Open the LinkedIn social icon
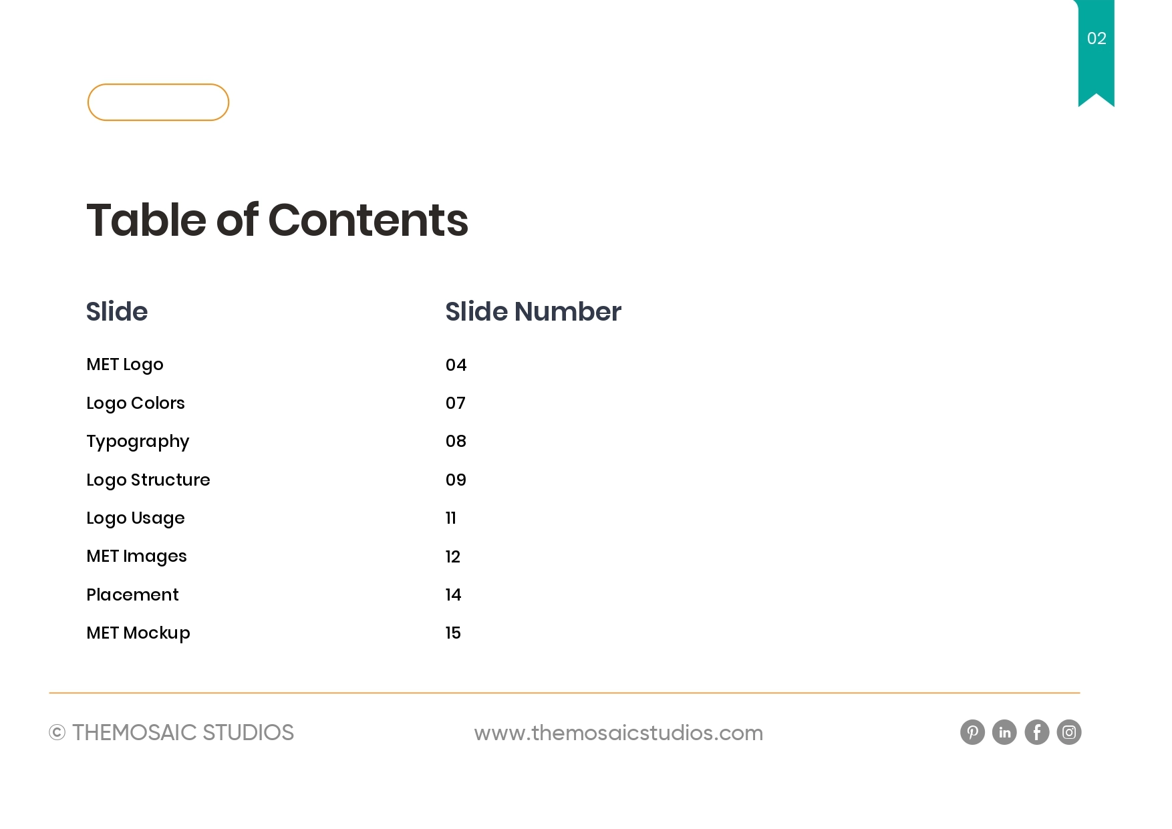The height and width of the screenshot is (829, 1172). point(1004,732)
